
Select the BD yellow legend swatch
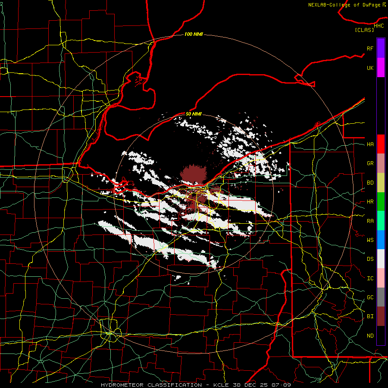(381, 183)
